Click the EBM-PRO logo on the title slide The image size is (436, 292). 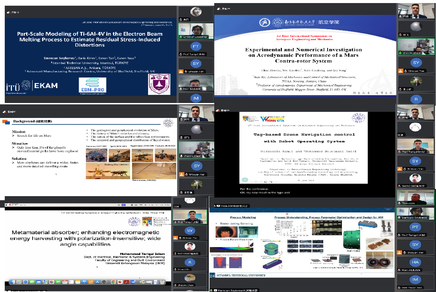coord(92,85)
